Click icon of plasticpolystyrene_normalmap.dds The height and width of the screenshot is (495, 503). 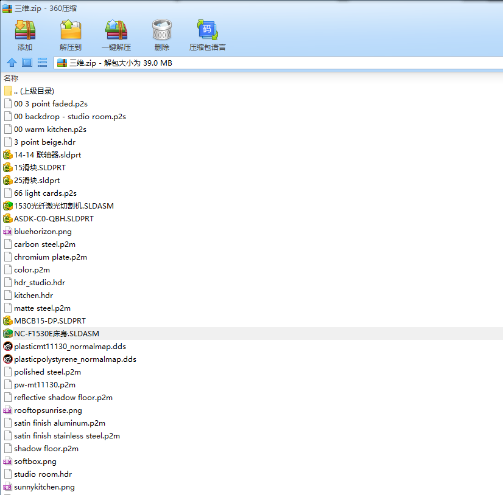click(x=8, y=359)
